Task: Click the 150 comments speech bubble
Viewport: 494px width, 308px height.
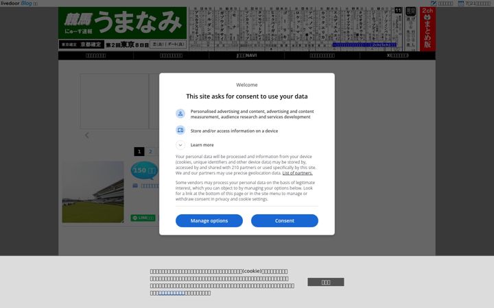Action: click(144, 170)
